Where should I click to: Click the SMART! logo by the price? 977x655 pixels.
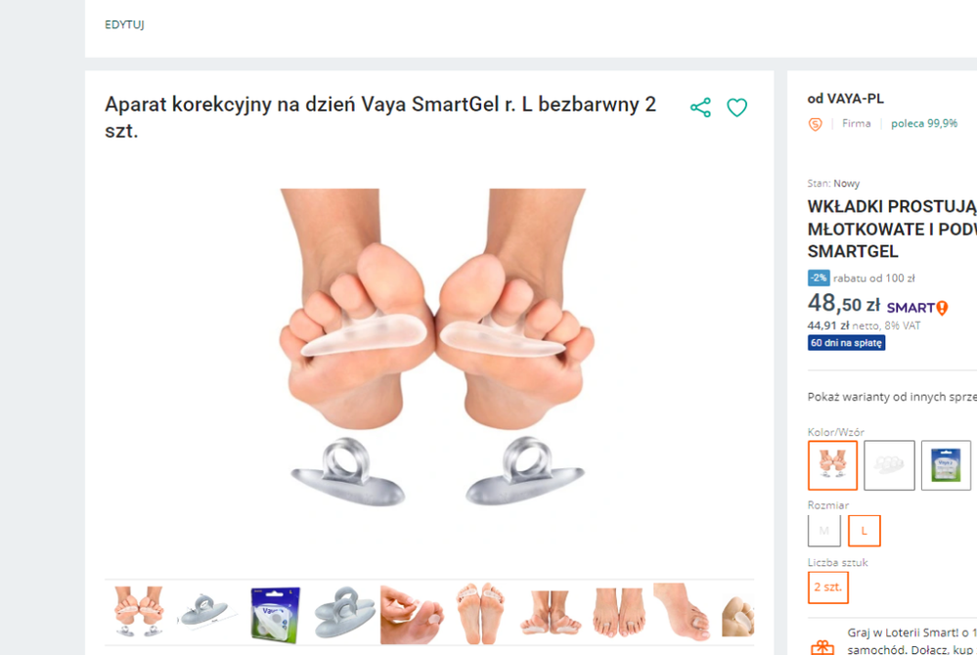pos(917,308)
